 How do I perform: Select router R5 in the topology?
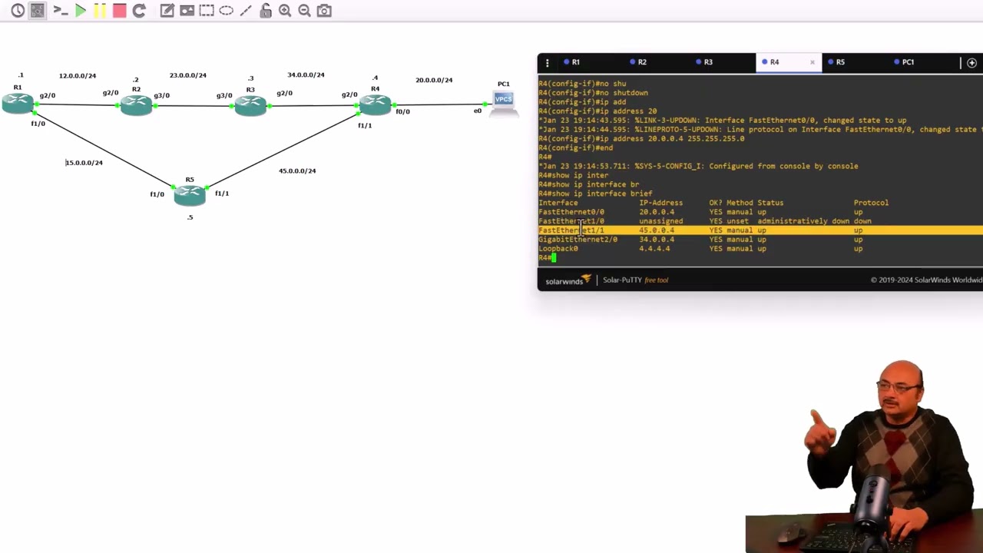click(x=190, y=197)
